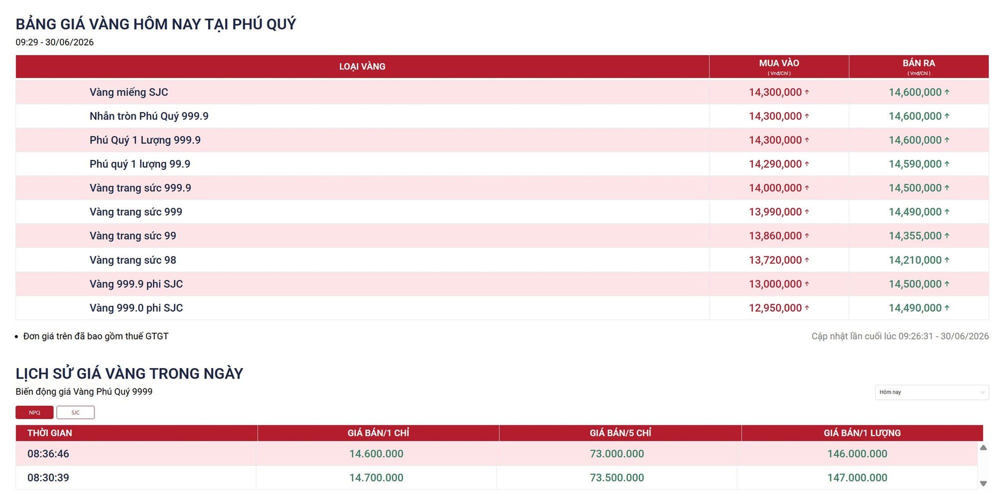Click up arrow next to 14,210,000 sell price
999x497 pixels.
coord(947,260)
